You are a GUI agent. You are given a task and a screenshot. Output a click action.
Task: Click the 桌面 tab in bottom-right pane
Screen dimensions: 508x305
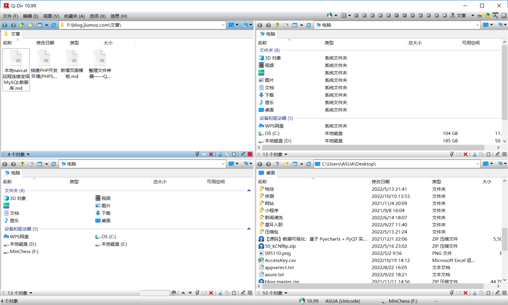267,173
